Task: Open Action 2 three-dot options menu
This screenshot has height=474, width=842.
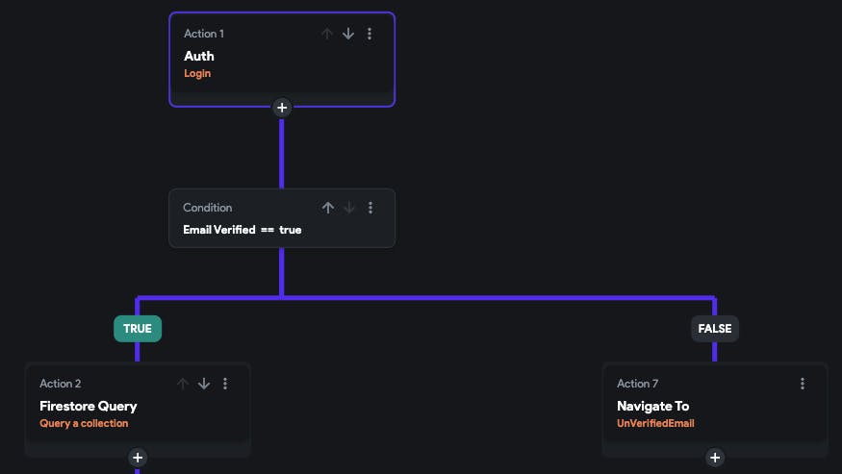Action: click(225, 384)
